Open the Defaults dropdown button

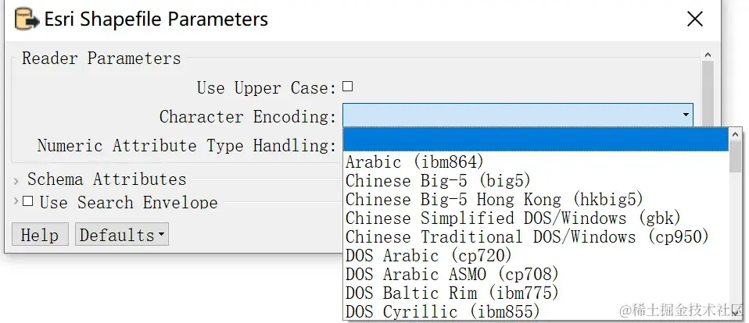(x=122, y=235)
